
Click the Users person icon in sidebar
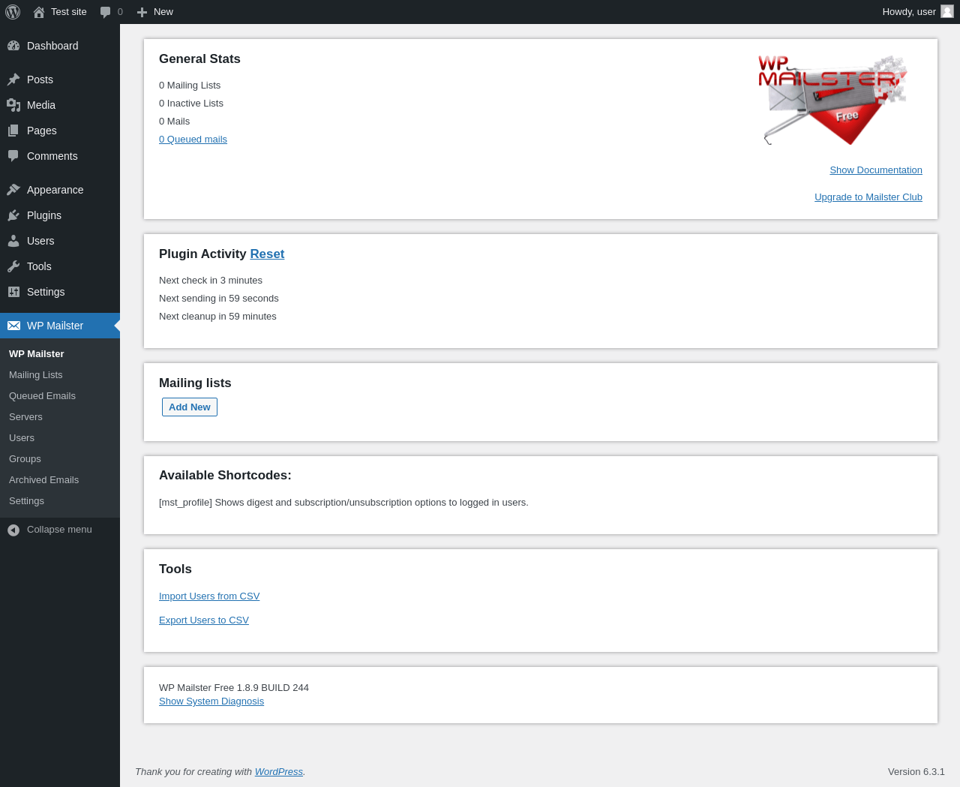(13, 241)
